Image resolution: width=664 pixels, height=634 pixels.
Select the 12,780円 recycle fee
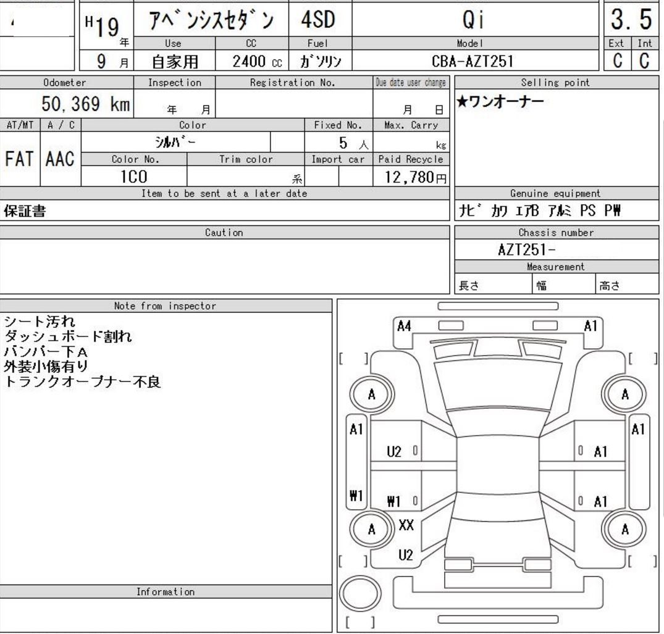pos(416,177)
